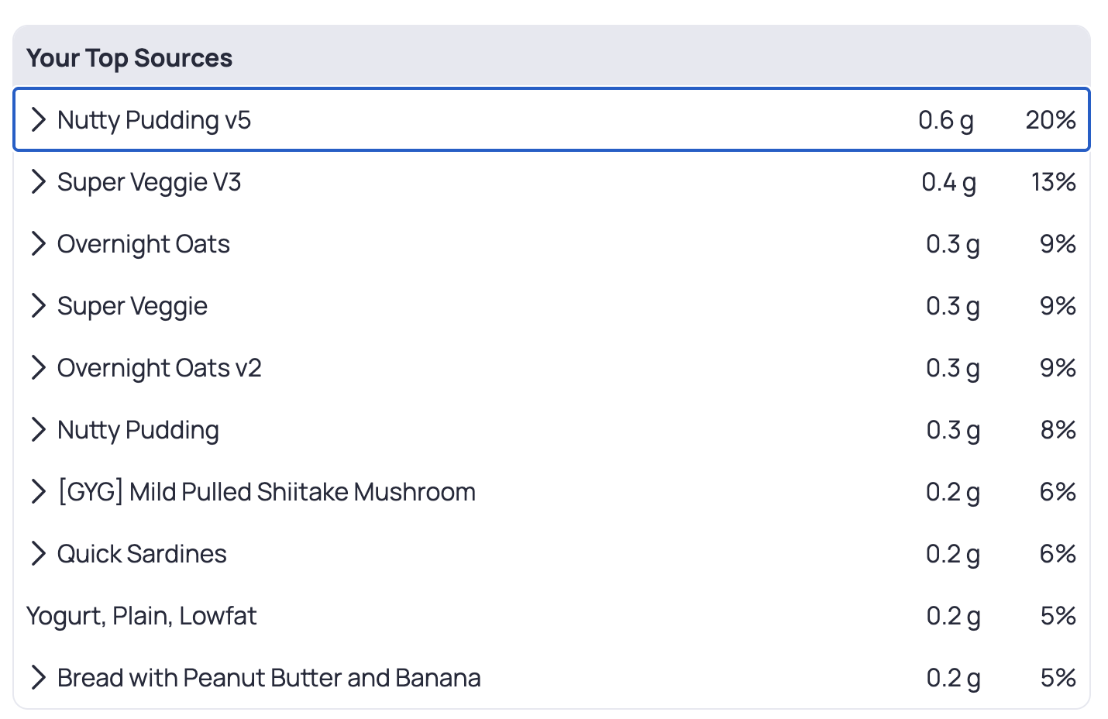The width and height of the screenshot is (1108, 719).
Task: Toggle the chevron next to Nutty Pudding
Action: 38,430
